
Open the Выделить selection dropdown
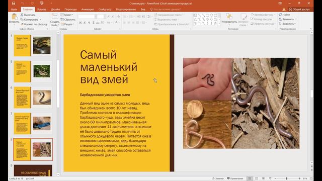tap(287, 24)
